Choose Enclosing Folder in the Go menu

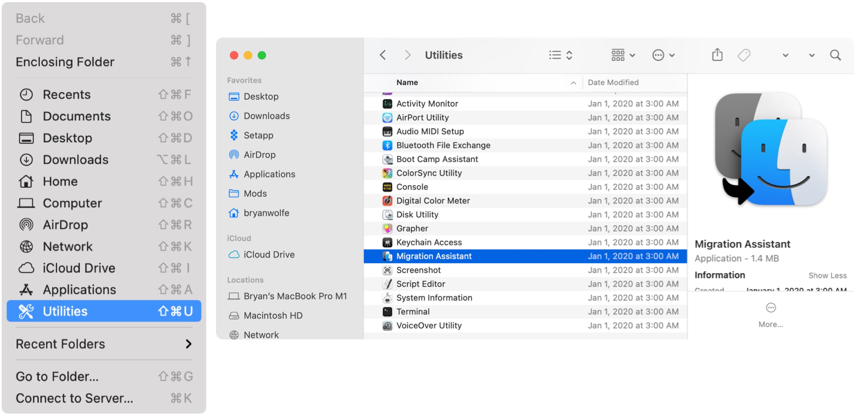pyautogui.click(x=104, y=62)
